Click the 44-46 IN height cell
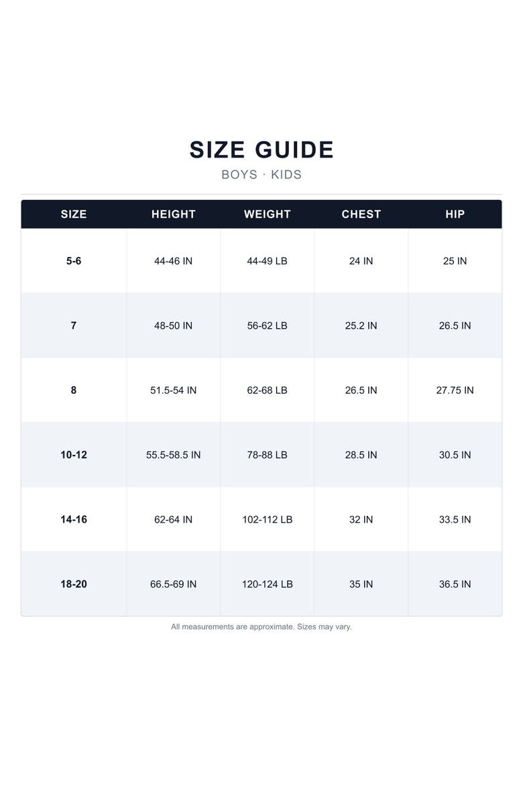This screenshot has width=523, height=785. pyautogui.click(x=173, y=261)
